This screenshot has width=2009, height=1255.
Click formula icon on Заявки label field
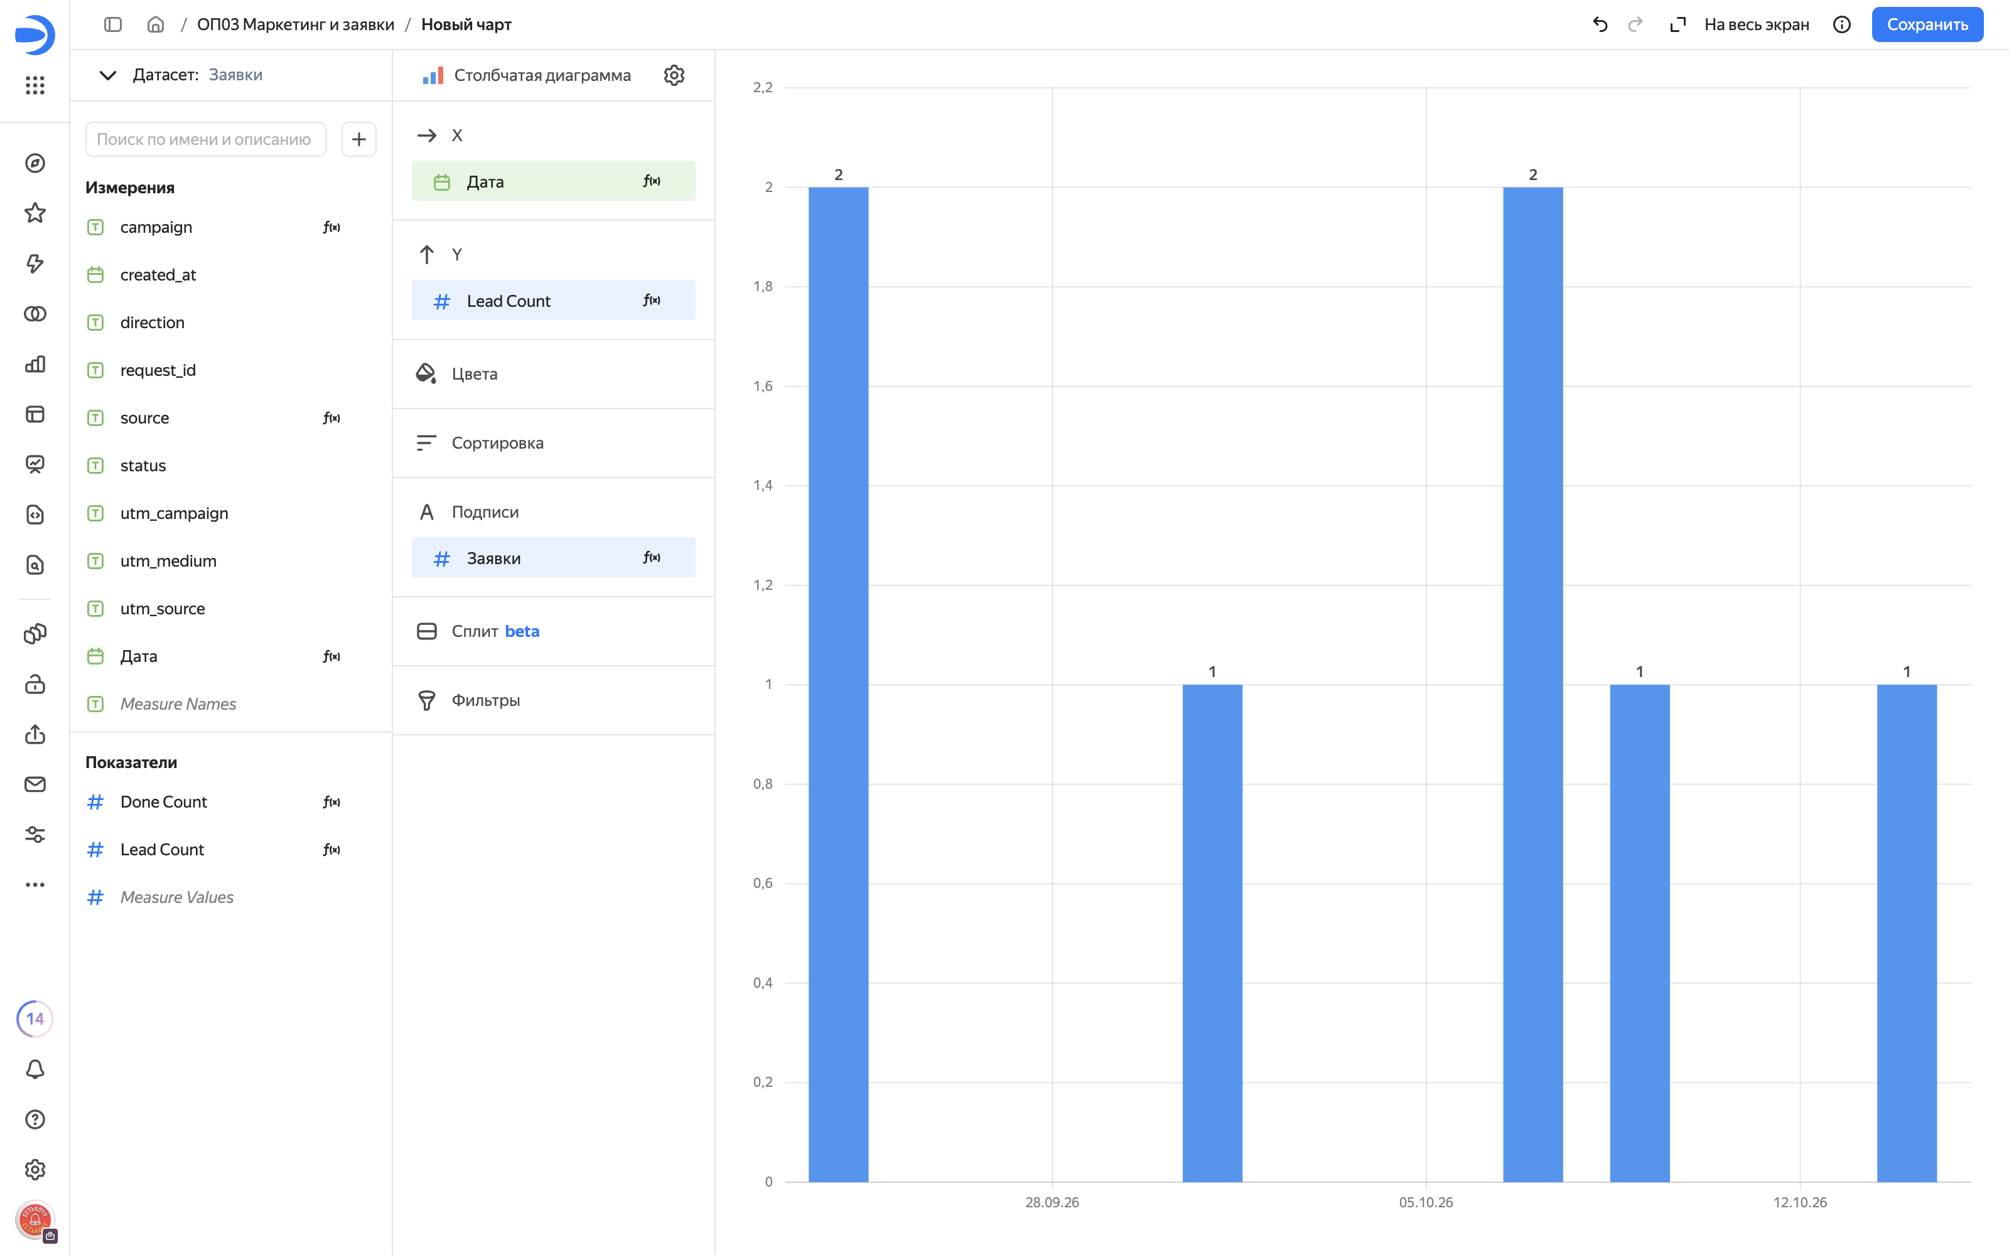[x=652, y=558]
